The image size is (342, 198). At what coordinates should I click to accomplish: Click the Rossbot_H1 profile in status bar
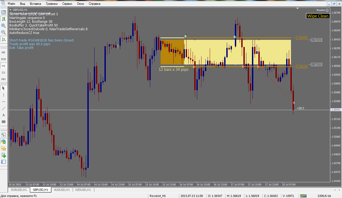tap(158, 196)
